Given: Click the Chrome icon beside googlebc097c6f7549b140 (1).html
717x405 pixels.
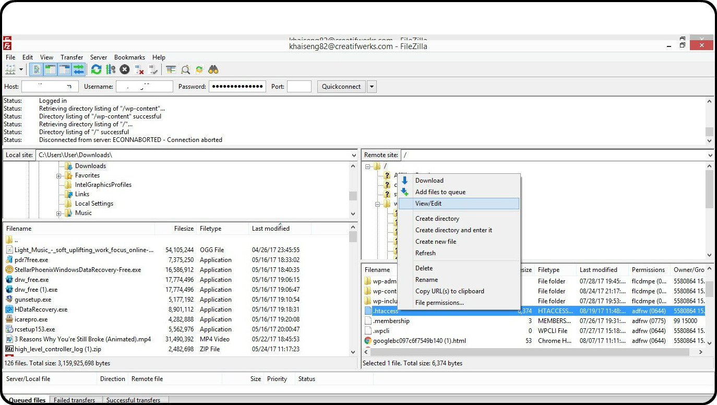Looking at the screenshot, I should 368,341.
